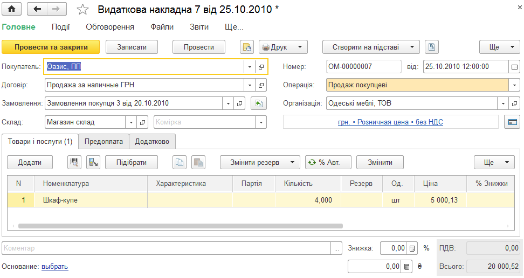Expand the Організація dropdown list
The height and width of the screenshot is (278, 524).
point(503,103)
